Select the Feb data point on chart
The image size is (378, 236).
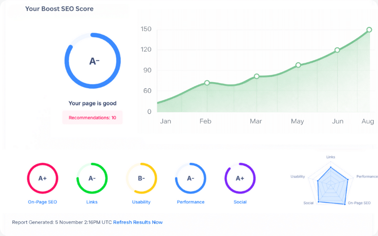click(207, 83)
